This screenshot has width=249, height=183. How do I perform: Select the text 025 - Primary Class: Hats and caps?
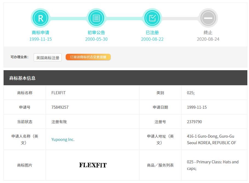213,165
